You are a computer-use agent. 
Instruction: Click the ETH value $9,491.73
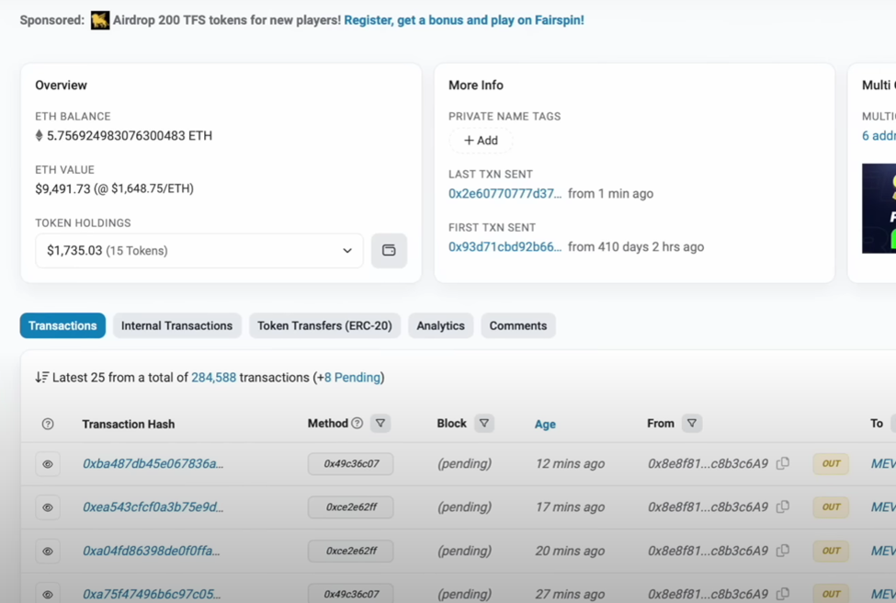pos(62,188)
